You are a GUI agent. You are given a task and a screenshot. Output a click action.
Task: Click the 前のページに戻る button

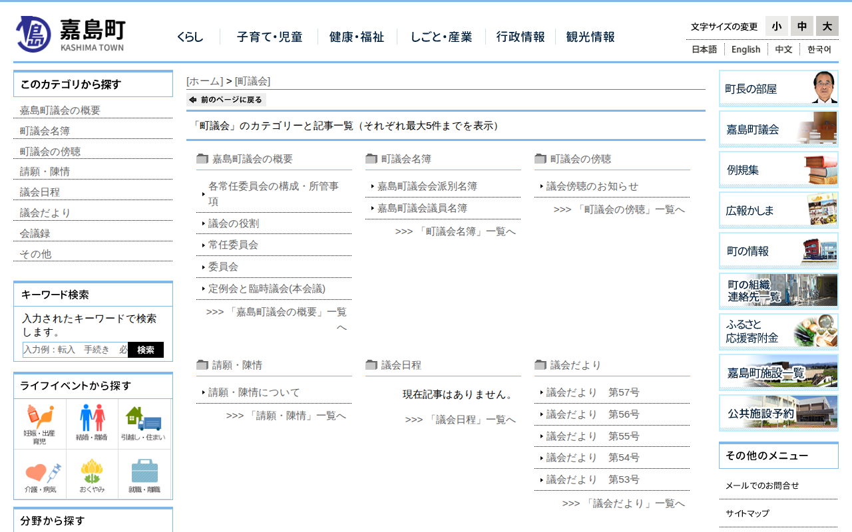226,100
